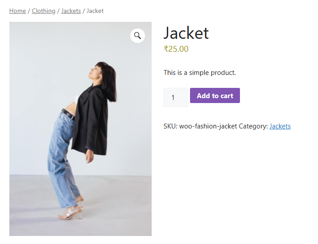Go to Home via breadcrumb
Image resolution: width=318 pixels, height=244 pixels.
17,11
